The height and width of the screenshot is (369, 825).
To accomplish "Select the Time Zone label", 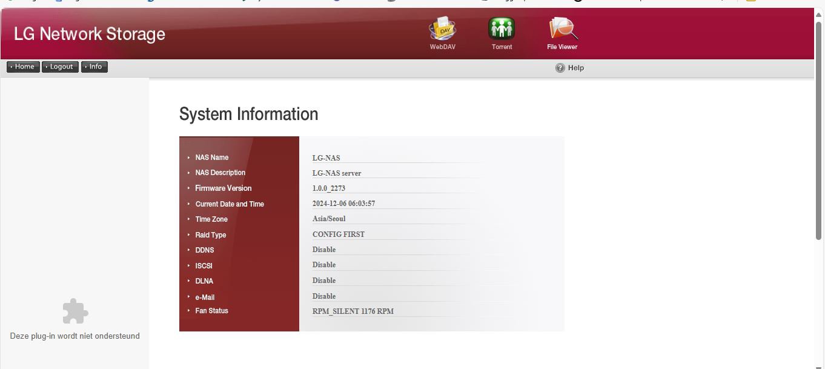I will 211,219.
